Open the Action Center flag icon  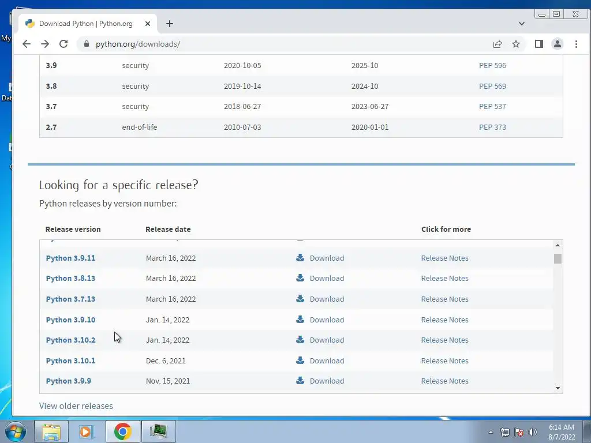(x=519, y=433)
